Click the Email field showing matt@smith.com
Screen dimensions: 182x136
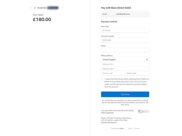tap(125, 14)
